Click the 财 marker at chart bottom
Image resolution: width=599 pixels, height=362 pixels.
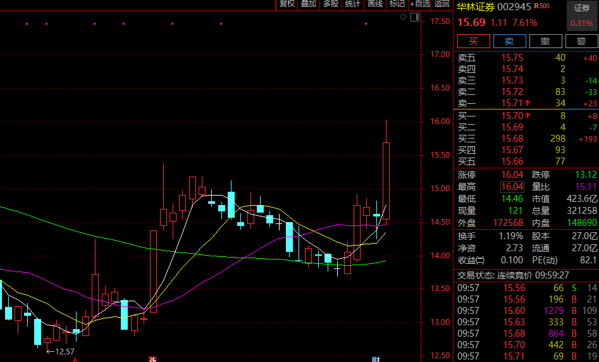tap(376, 359)
